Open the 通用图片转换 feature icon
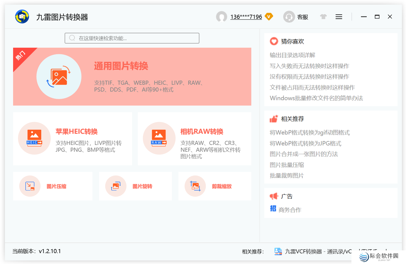 [x=59, y=76]
